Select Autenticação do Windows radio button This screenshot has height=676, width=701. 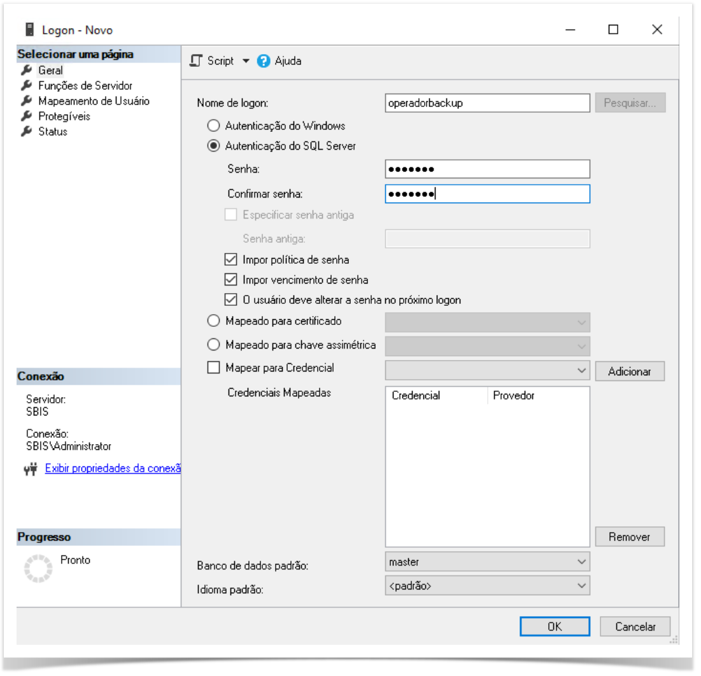tap(213, 126)
